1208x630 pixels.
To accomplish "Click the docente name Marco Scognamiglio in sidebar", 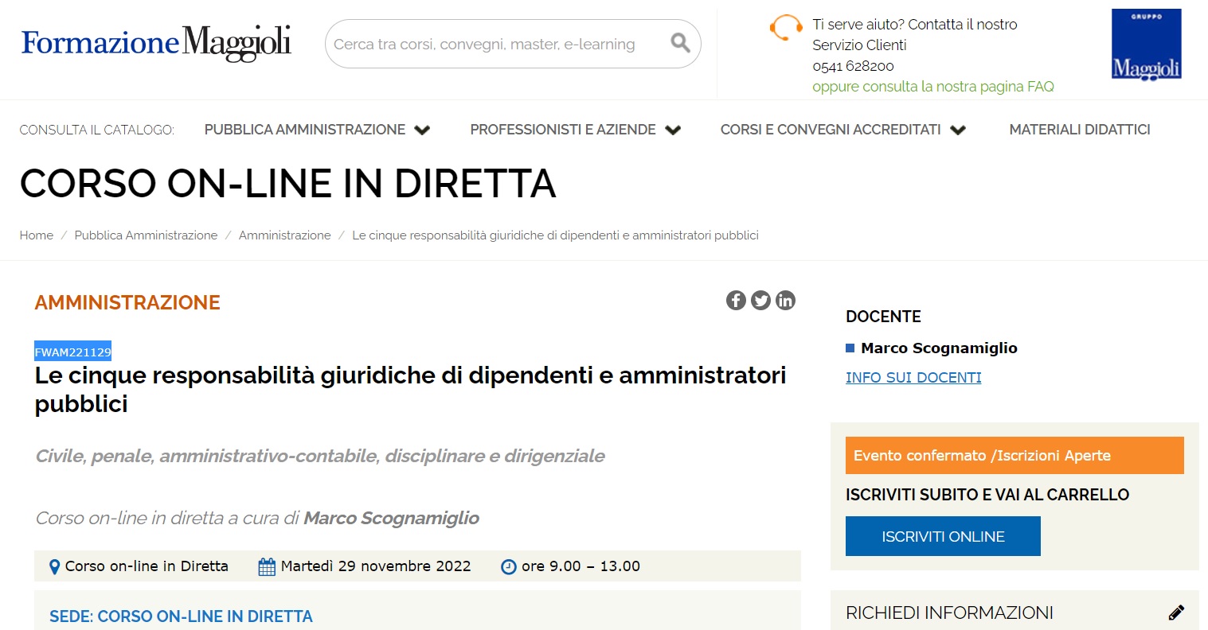I will click(x=940, y=348).
